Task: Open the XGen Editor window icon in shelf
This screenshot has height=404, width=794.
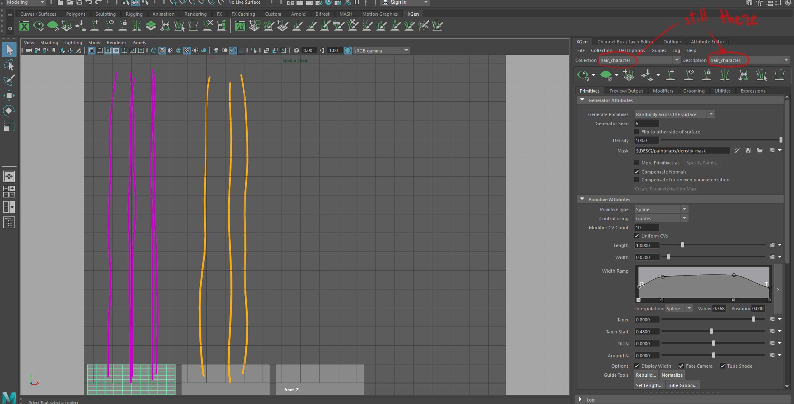Action: 24,26
